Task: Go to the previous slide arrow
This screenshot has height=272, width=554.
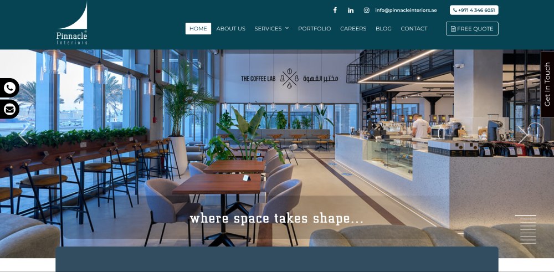Action: pyautogui.click(x=23, y=135)
